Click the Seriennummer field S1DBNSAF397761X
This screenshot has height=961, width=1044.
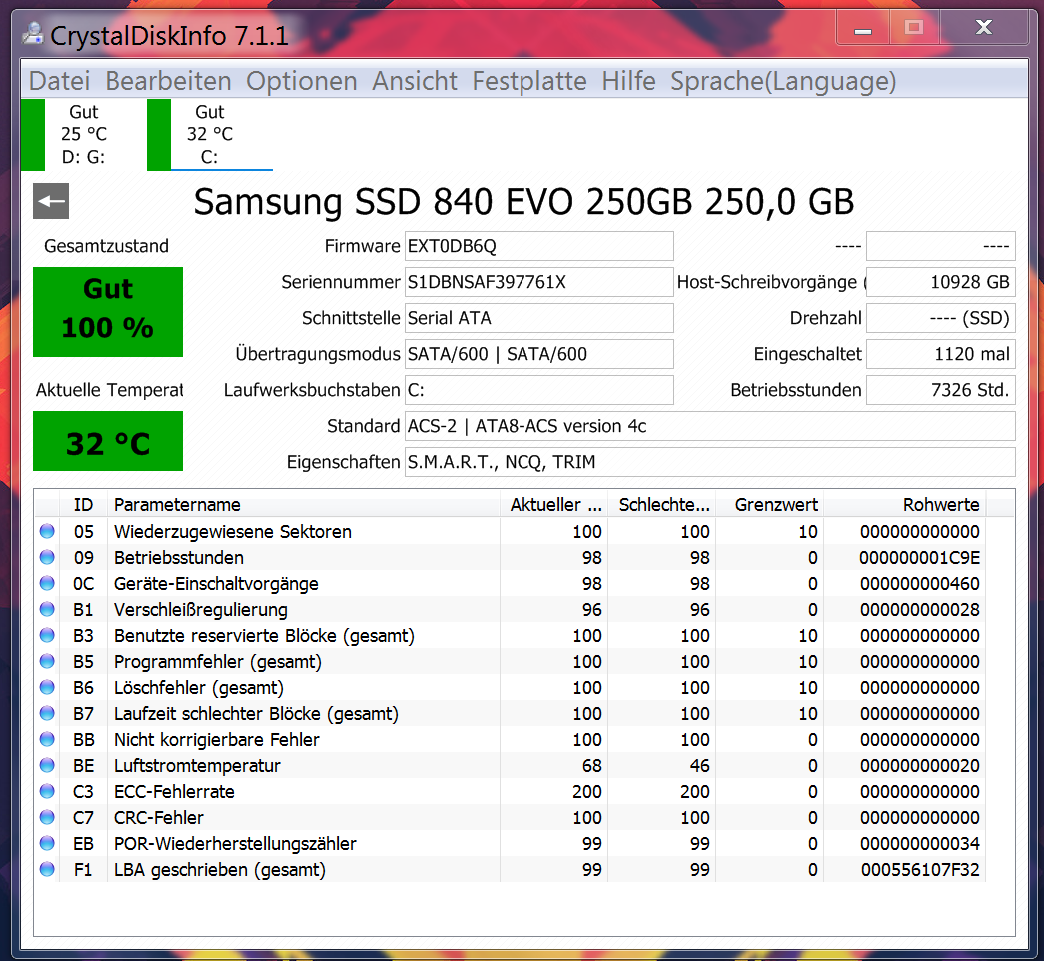[539, 282]
